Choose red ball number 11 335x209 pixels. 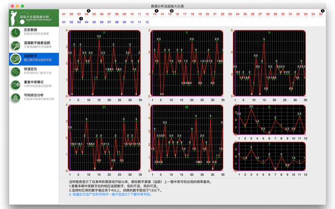tap(139, 14)
